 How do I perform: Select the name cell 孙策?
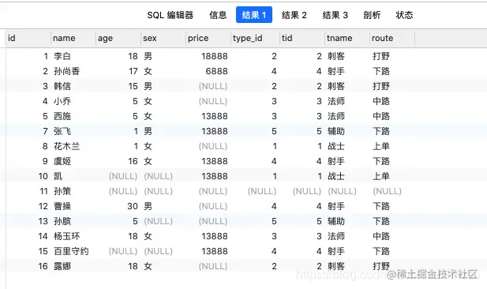coord(62,191)
